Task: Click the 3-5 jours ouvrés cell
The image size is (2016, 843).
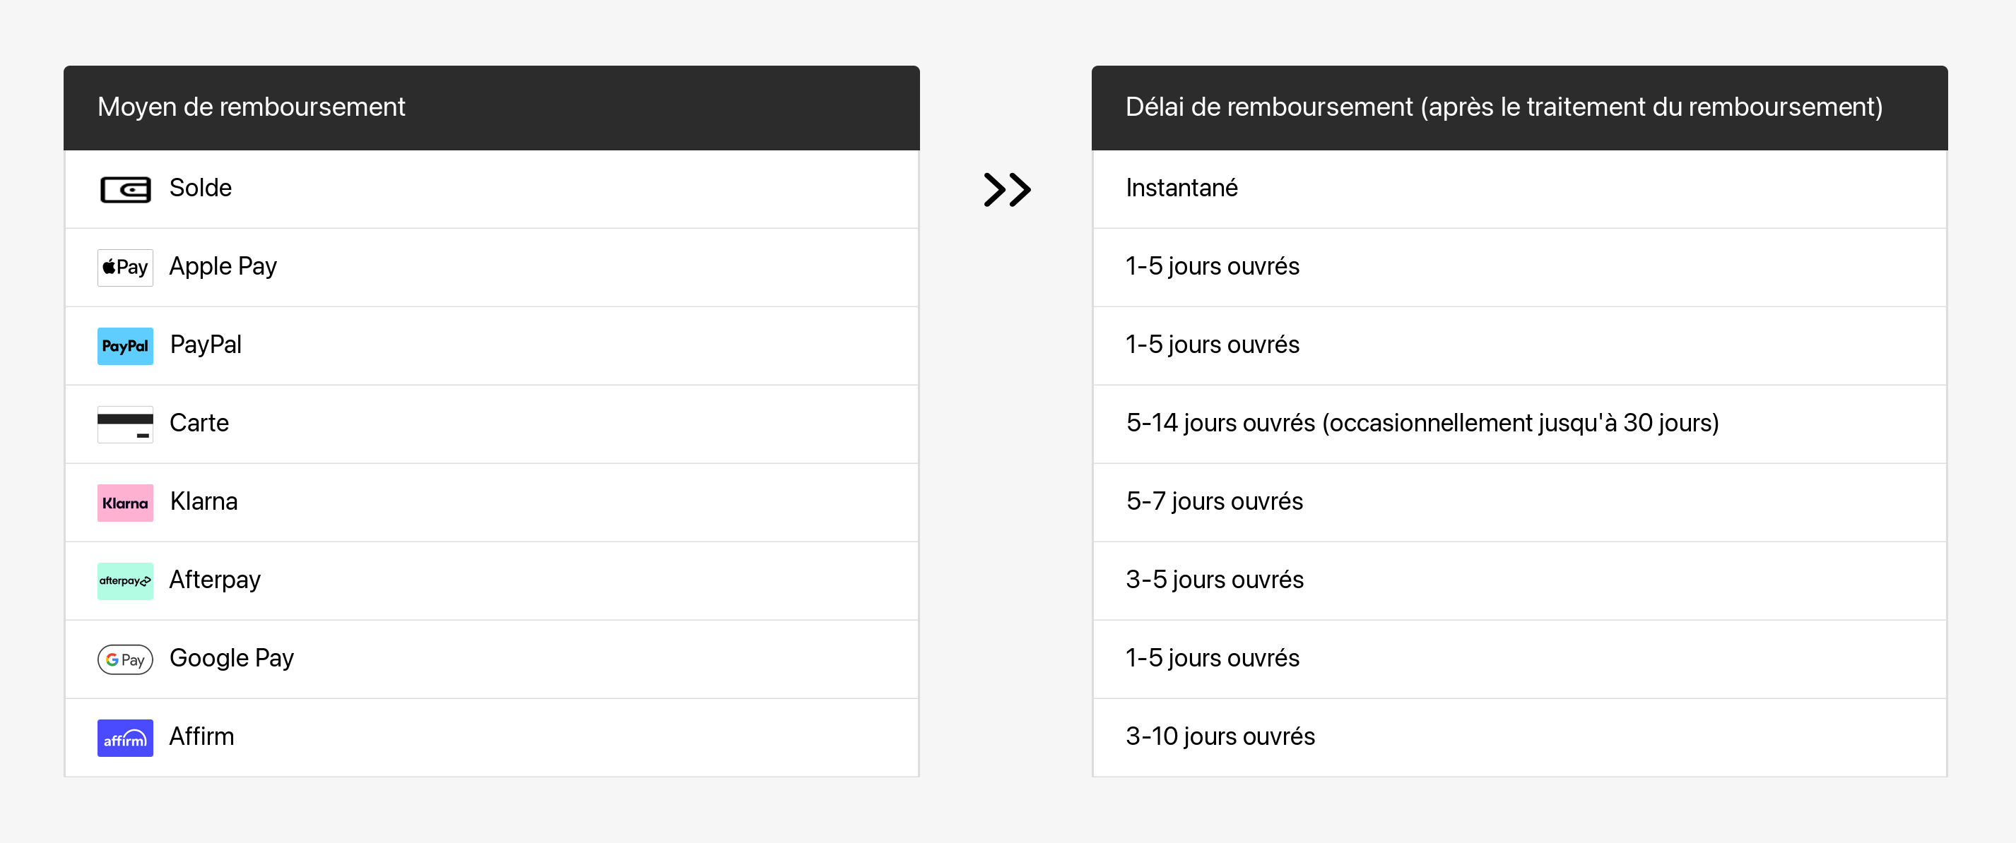Action: 1214,580
